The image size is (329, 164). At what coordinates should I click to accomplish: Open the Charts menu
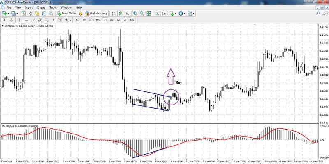point(41,7)
